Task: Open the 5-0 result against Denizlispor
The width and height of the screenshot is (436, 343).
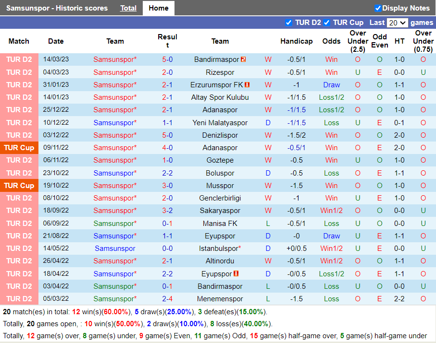Action: [167, 135]
